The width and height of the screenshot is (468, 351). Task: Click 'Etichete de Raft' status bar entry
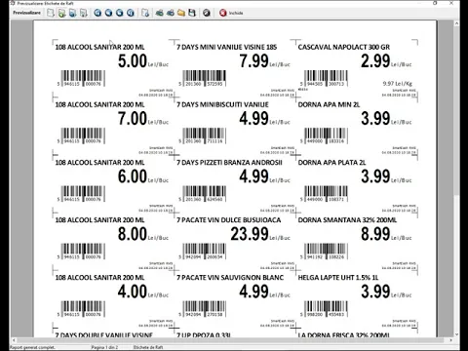click(148, 347)
